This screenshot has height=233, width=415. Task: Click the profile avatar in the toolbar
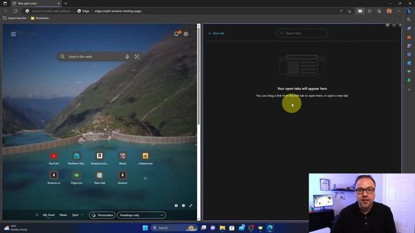point(389,11)
